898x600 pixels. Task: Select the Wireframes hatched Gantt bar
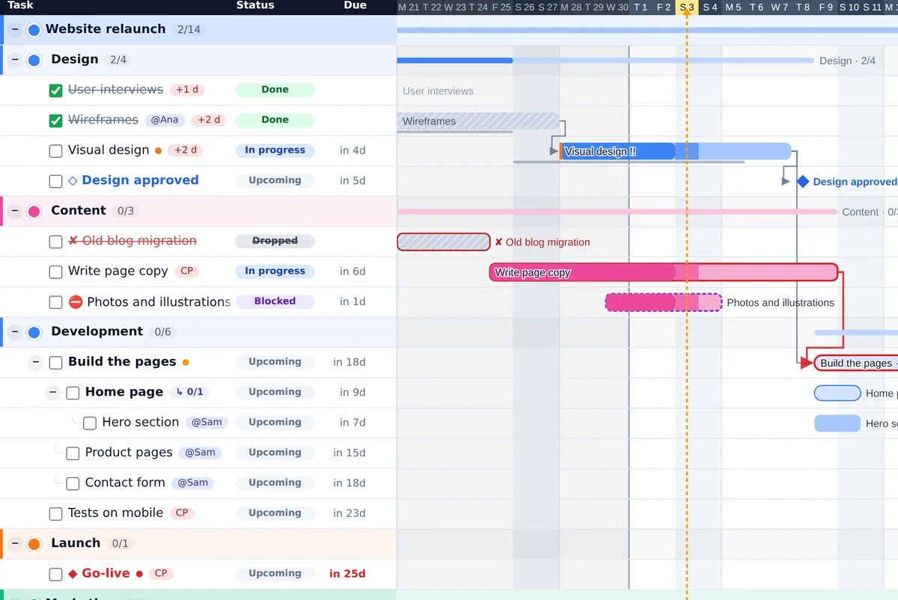(x=477, y=121)
